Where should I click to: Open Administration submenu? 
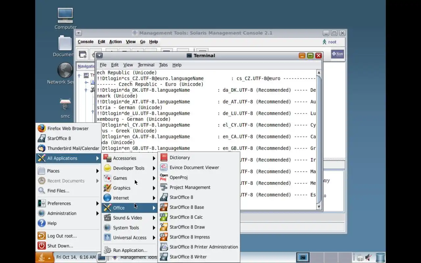click(68, 213)
